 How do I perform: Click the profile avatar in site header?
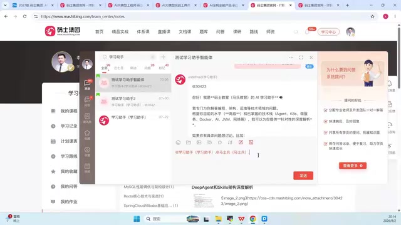pyautogui.click(x=350, y=32)
